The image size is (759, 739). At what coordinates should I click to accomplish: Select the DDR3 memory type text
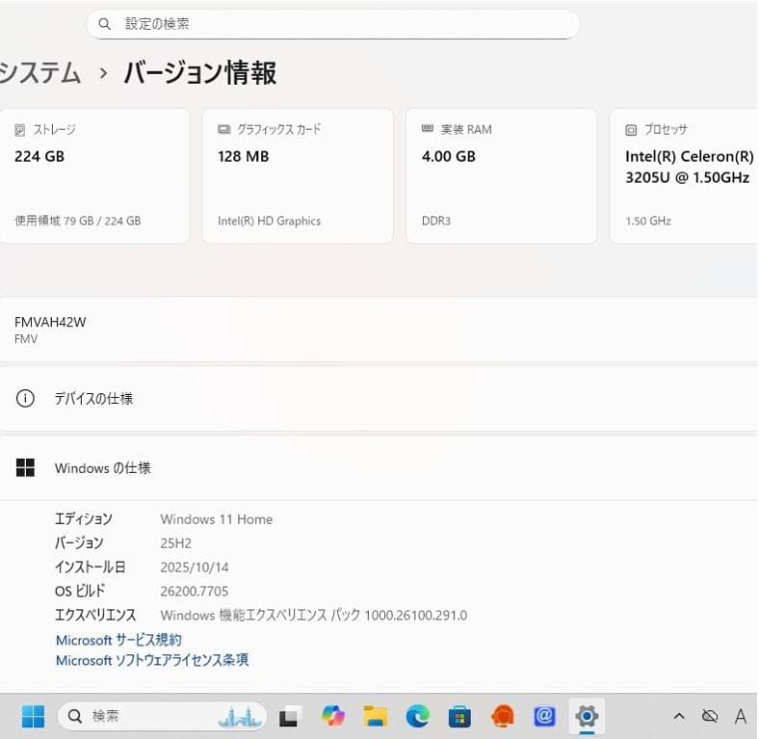point(435,221)
